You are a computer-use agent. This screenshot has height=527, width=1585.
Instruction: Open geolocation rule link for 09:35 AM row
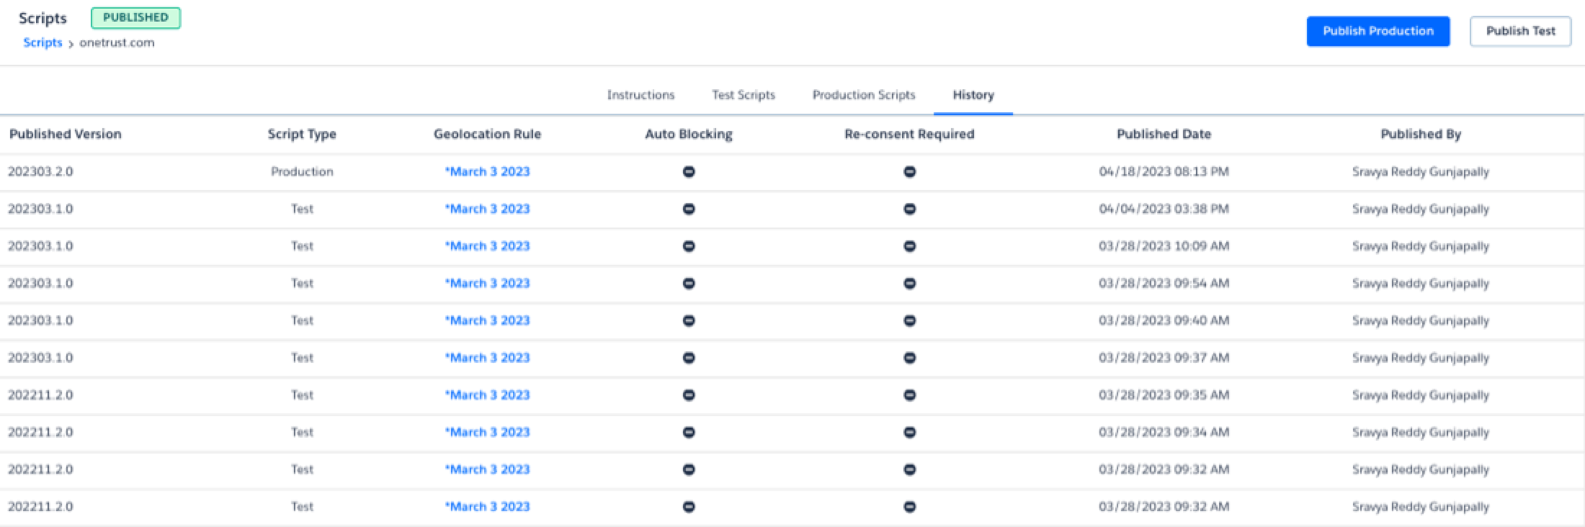pos(488,395)
